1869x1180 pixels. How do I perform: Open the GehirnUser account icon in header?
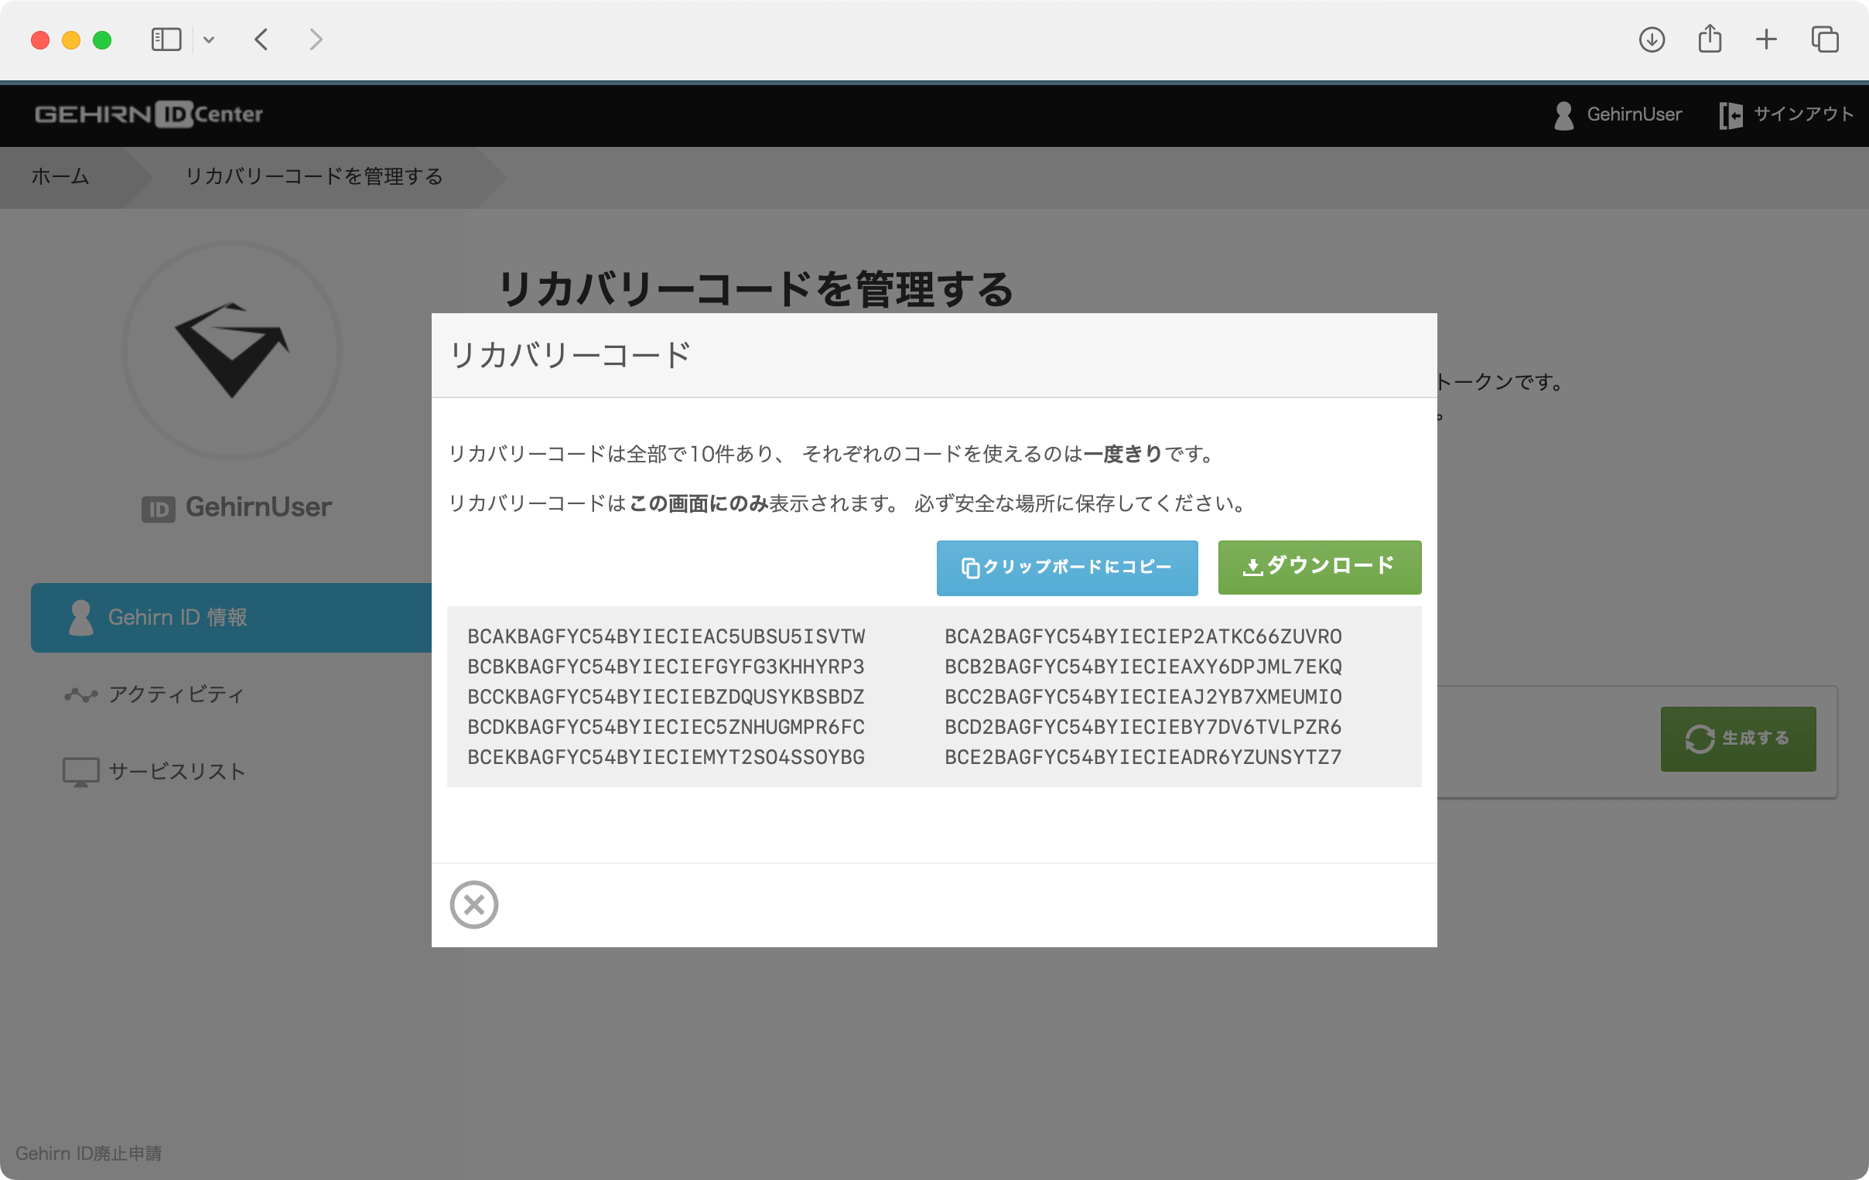pyautogui.click(x=1563, y=114)
